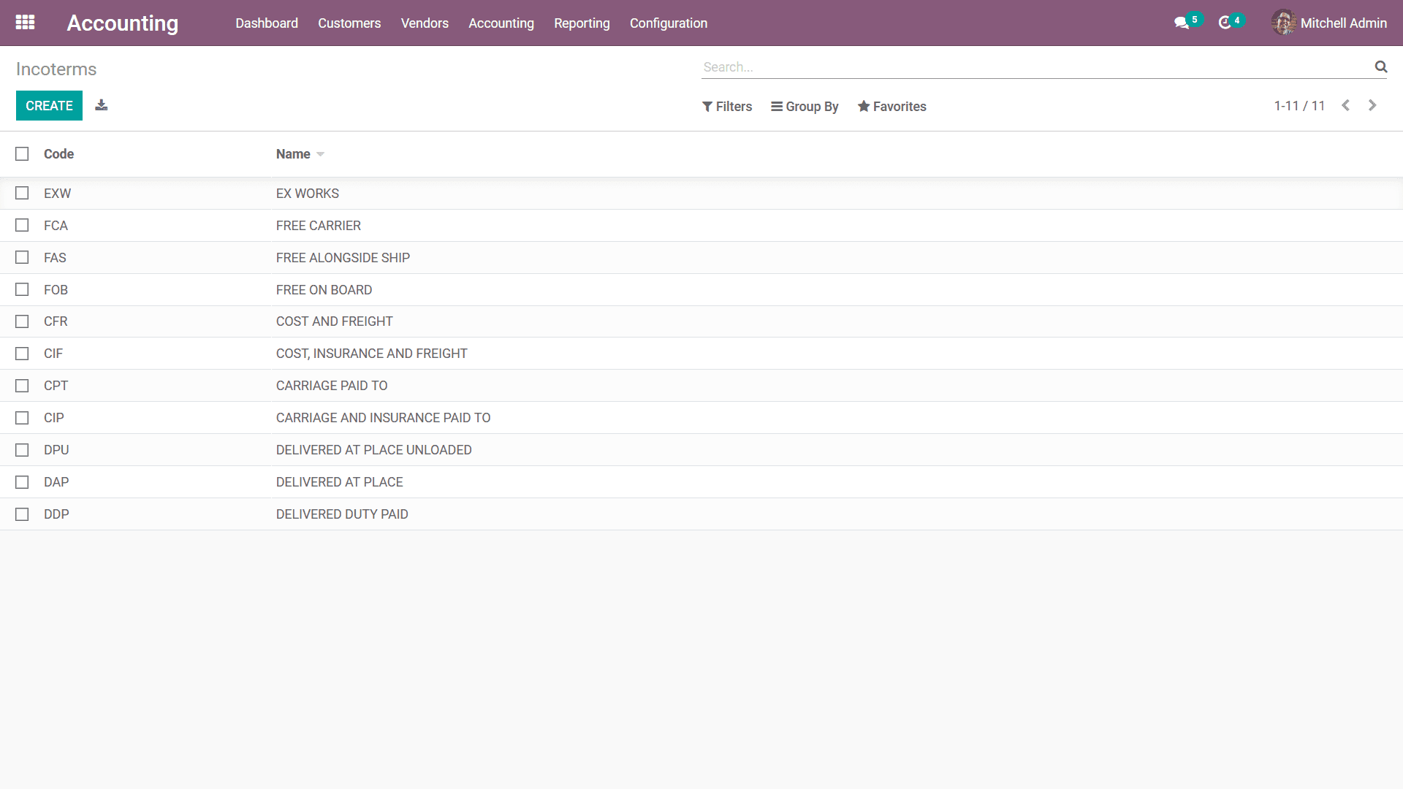Open the Group By dropdown
This screenshot has height=789, width=1403.
[805, 107]
